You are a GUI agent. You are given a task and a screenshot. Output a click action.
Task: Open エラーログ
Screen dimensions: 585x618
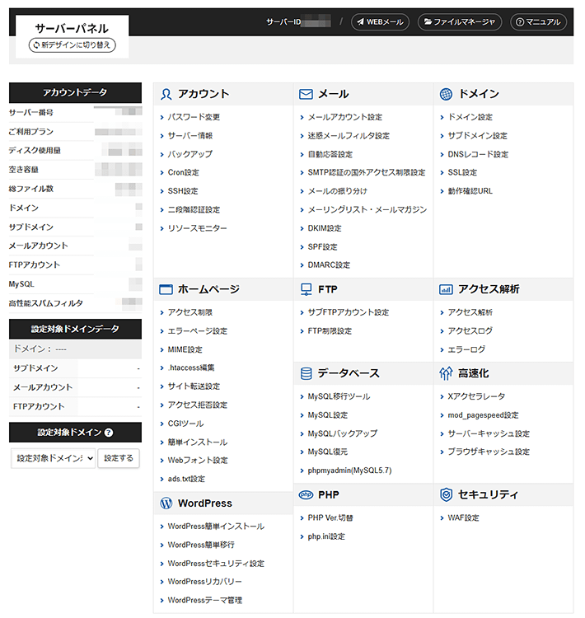pyautogui.click(x=466, y=349)
